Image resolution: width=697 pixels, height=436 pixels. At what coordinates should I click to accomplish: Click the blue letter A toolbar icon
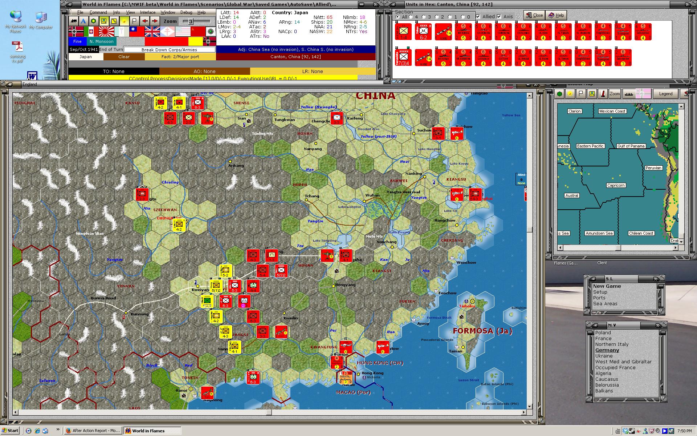[83, 21]
